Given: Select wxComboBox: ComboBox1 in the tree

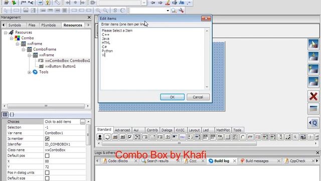Looking at the screenshot, I should pos(67,61).
